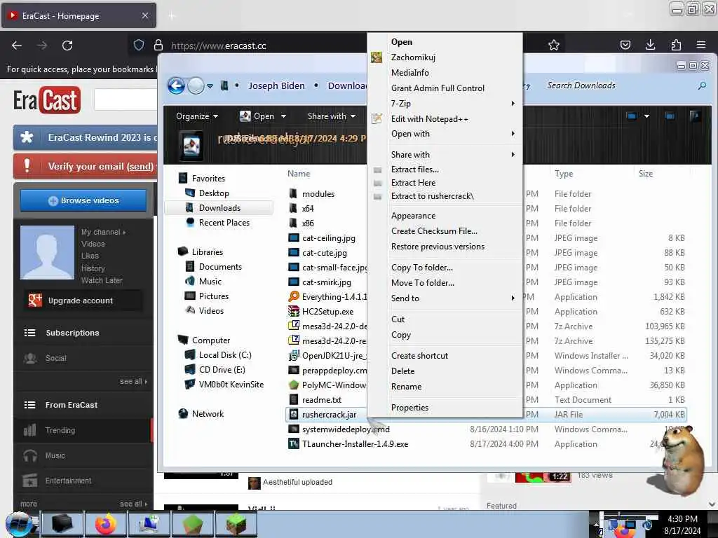Open the change view dropdown arrow
The image size is (718, 538).
(646, 116)
